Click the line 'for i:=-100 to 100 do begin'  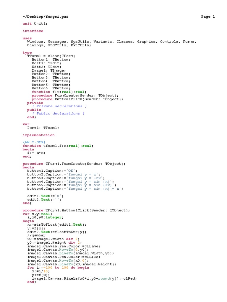tap(58, 268)
